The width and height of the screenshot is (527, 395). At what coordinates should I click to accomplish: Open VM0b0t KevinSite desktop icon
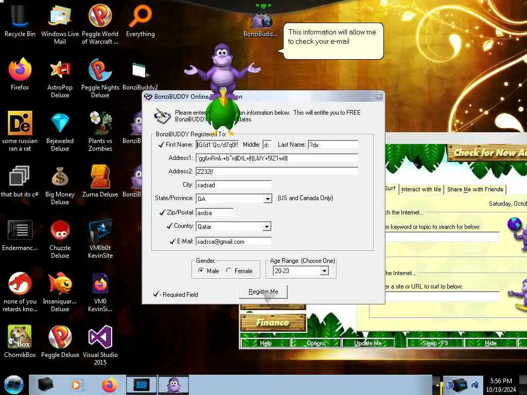tap(100, 239)
